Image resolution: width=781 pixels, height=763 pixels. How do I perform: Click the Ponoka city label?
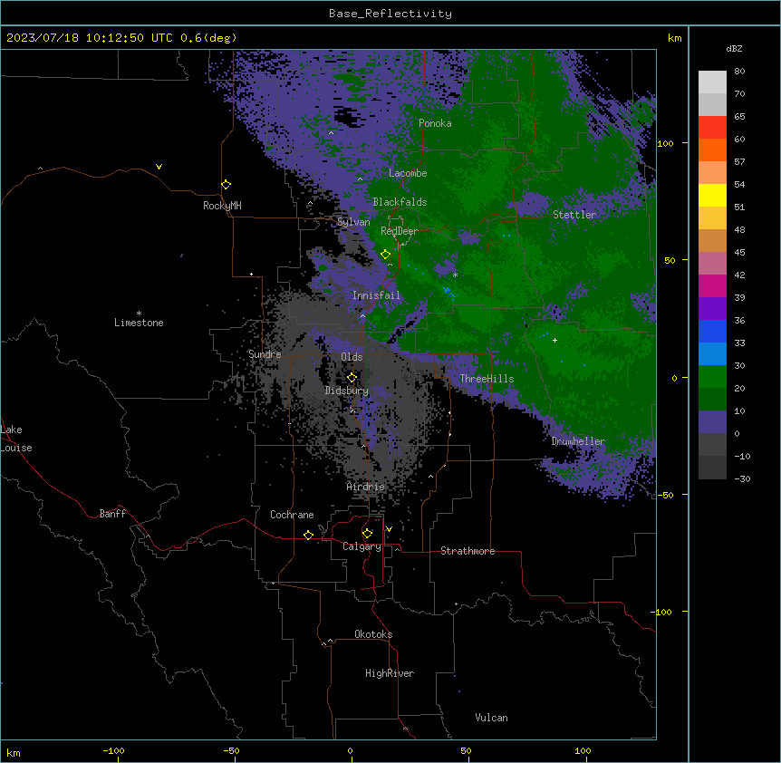point(435,123)
